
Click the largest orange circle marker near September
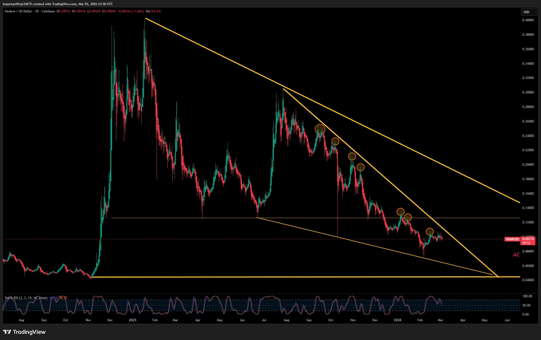320,129
